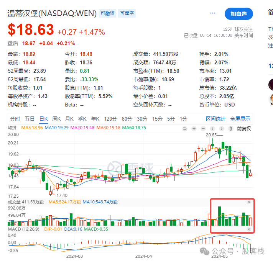Open 全屏显示 fullscreen chart view
Image resolution: width=273 pixels, height=262 pixels.
coord(240,119)
